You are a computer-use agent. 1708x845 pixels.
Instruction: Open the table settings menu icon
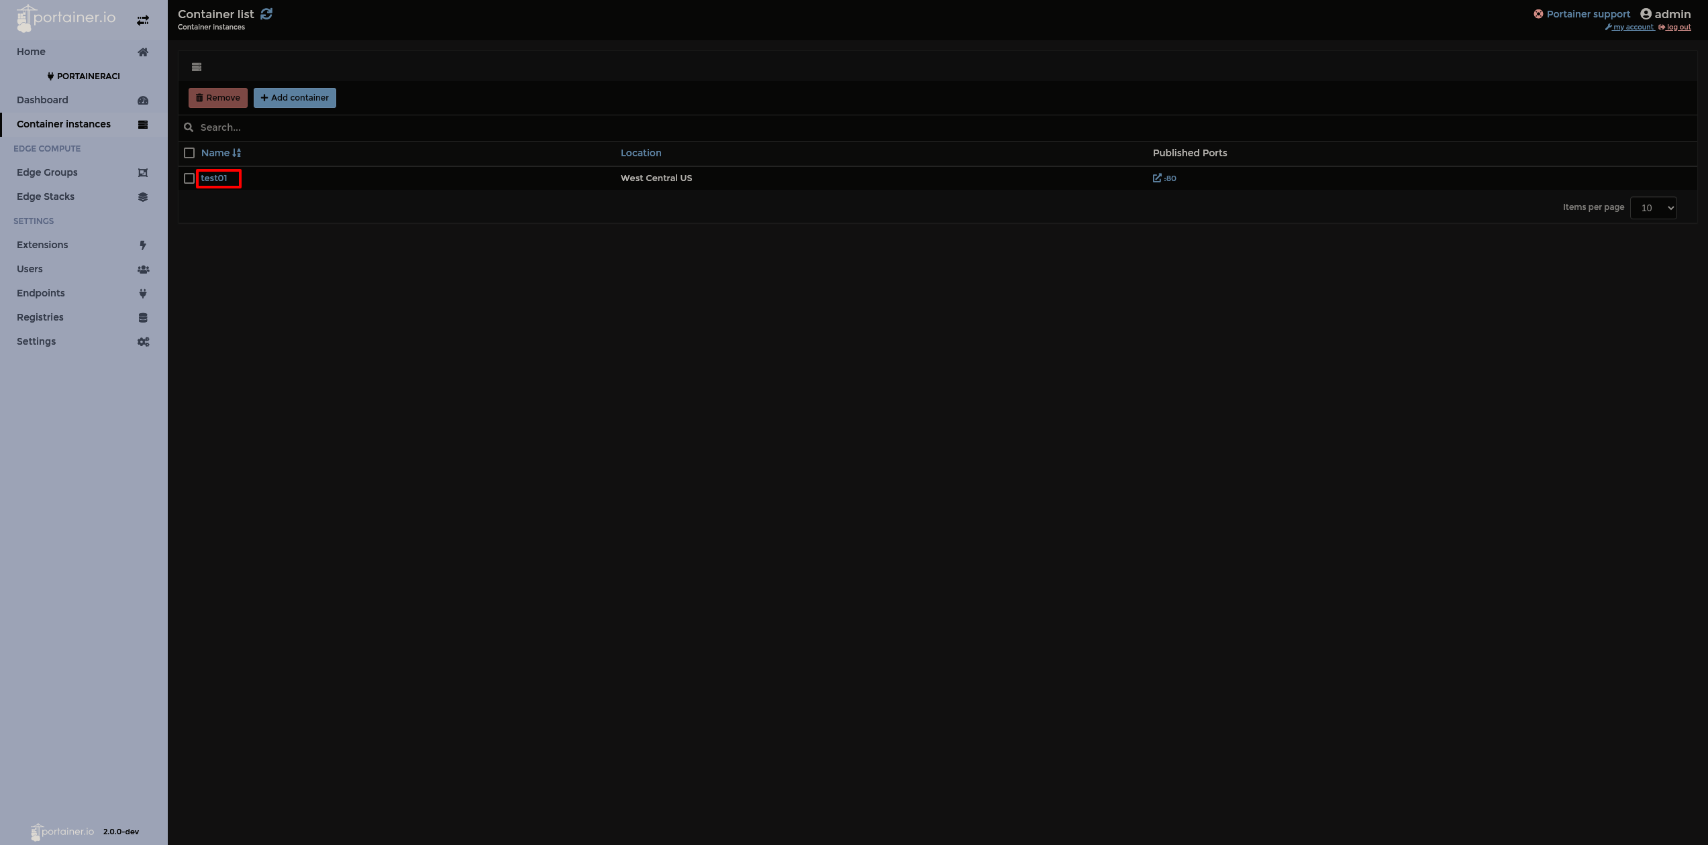coord(197,66)
